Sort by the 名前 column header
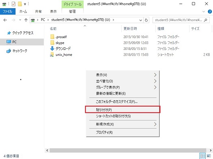This screenshot has width=213, height=159. coord(53,29)
